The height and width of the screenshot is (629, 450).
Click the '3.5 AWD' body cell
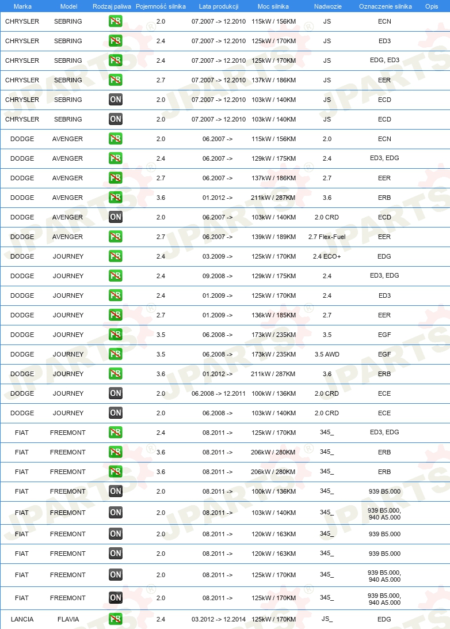pyautogui.click(x=327, y=354)
